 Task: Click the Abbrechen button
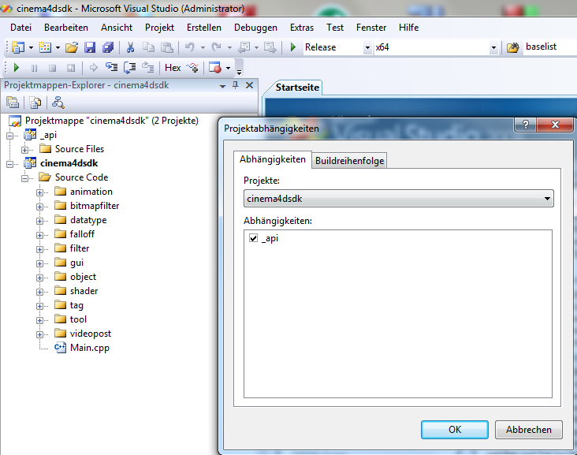(529, 430)
